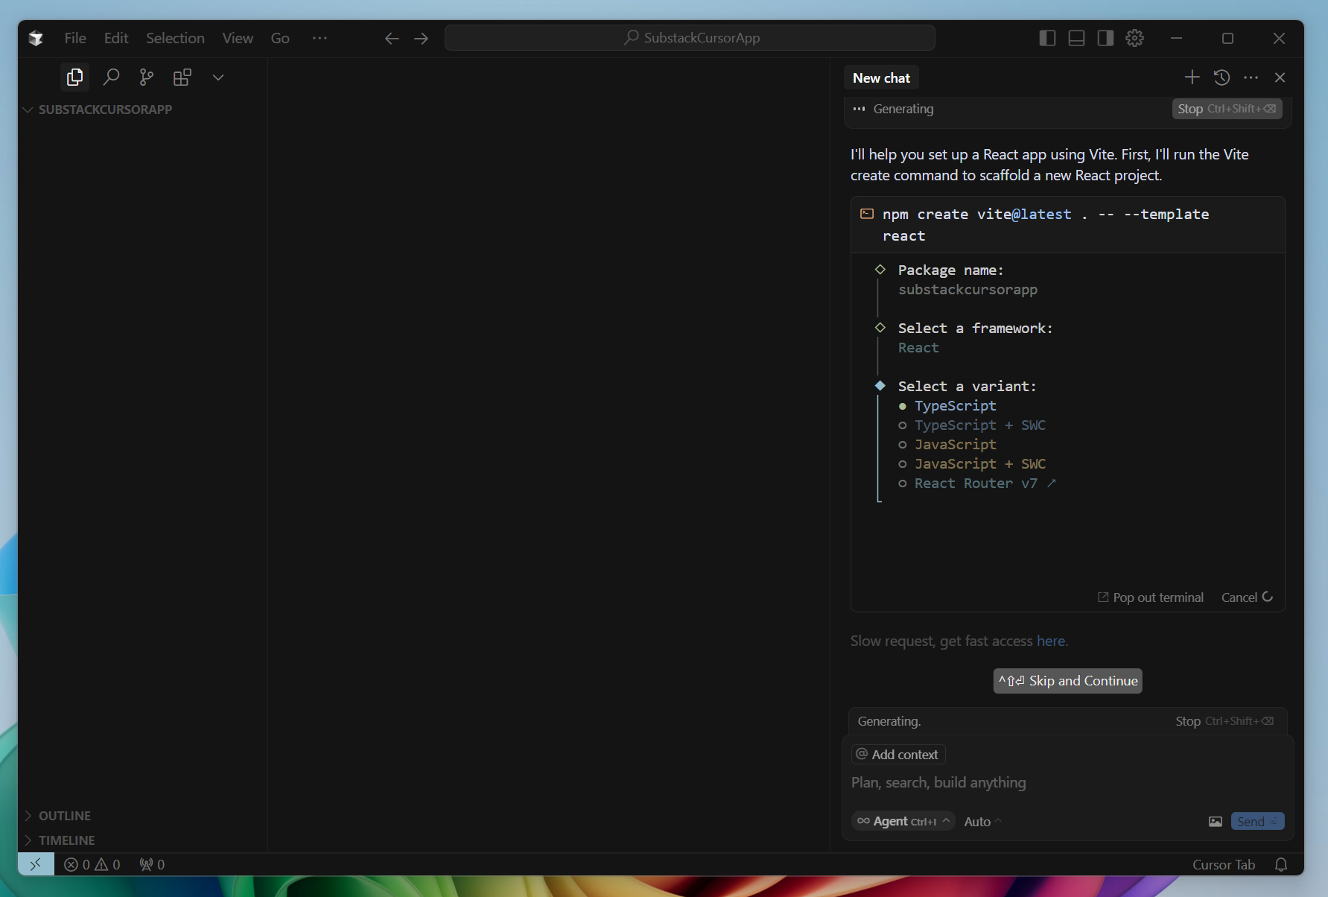This screenshot has width=1328, height=897.
Task: Open the Agent mode dropdown
Action: pos(903,821)
